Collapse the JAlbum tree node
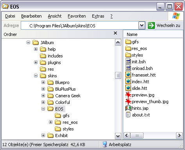 (28, 43)
